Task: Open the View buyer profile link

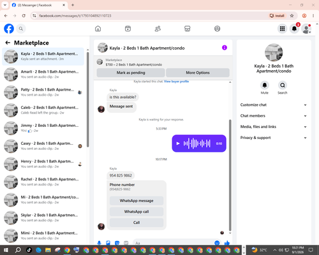Action: click(x=176, y=82)
